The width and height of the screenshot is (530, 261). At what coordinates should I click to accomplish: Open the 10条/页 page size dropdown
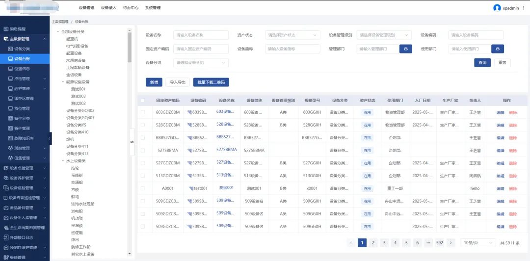478,243
